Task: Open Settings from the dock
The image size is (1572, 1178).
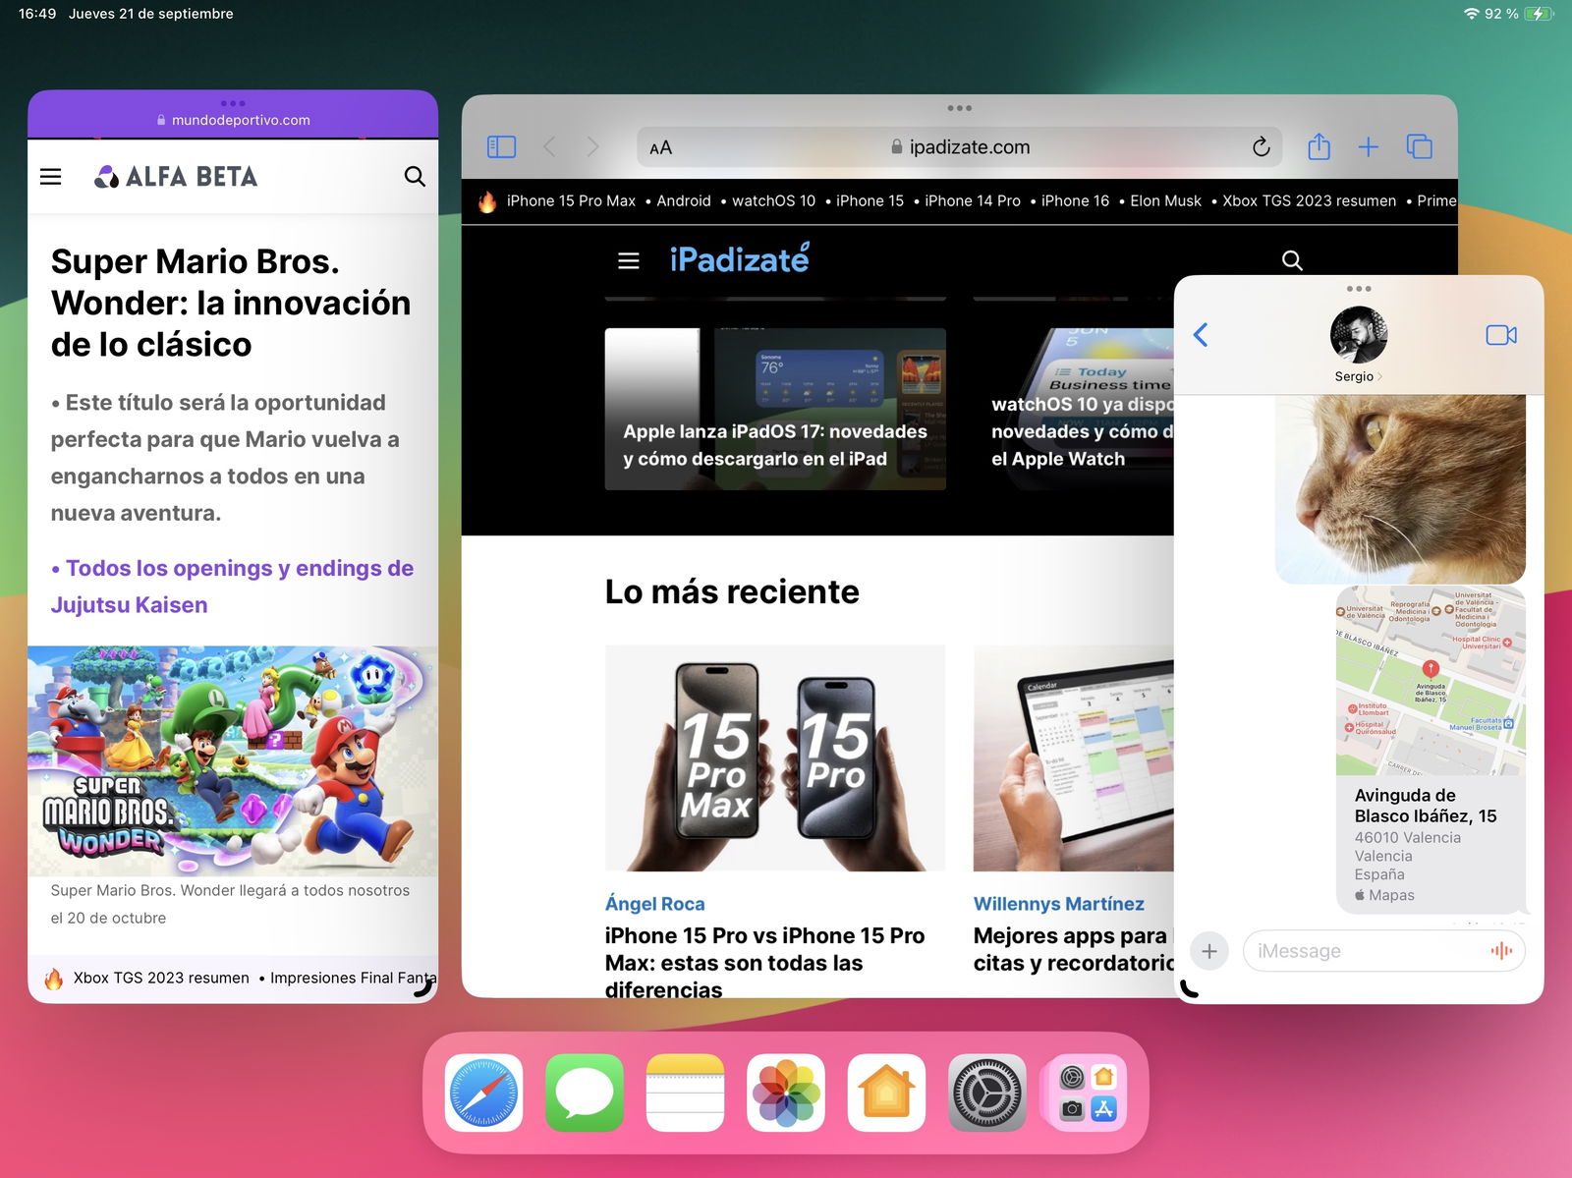Action: coord(987,1093)
